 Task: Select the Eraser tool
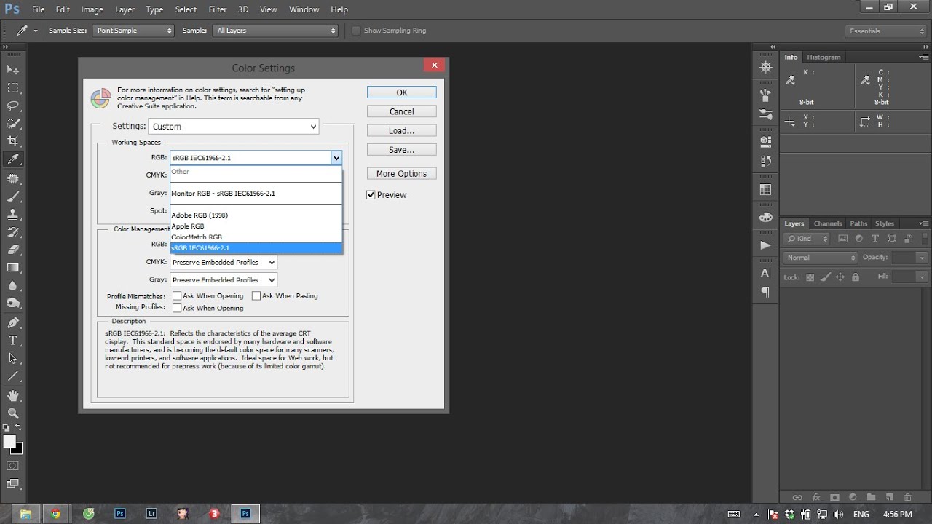(13, 250)
